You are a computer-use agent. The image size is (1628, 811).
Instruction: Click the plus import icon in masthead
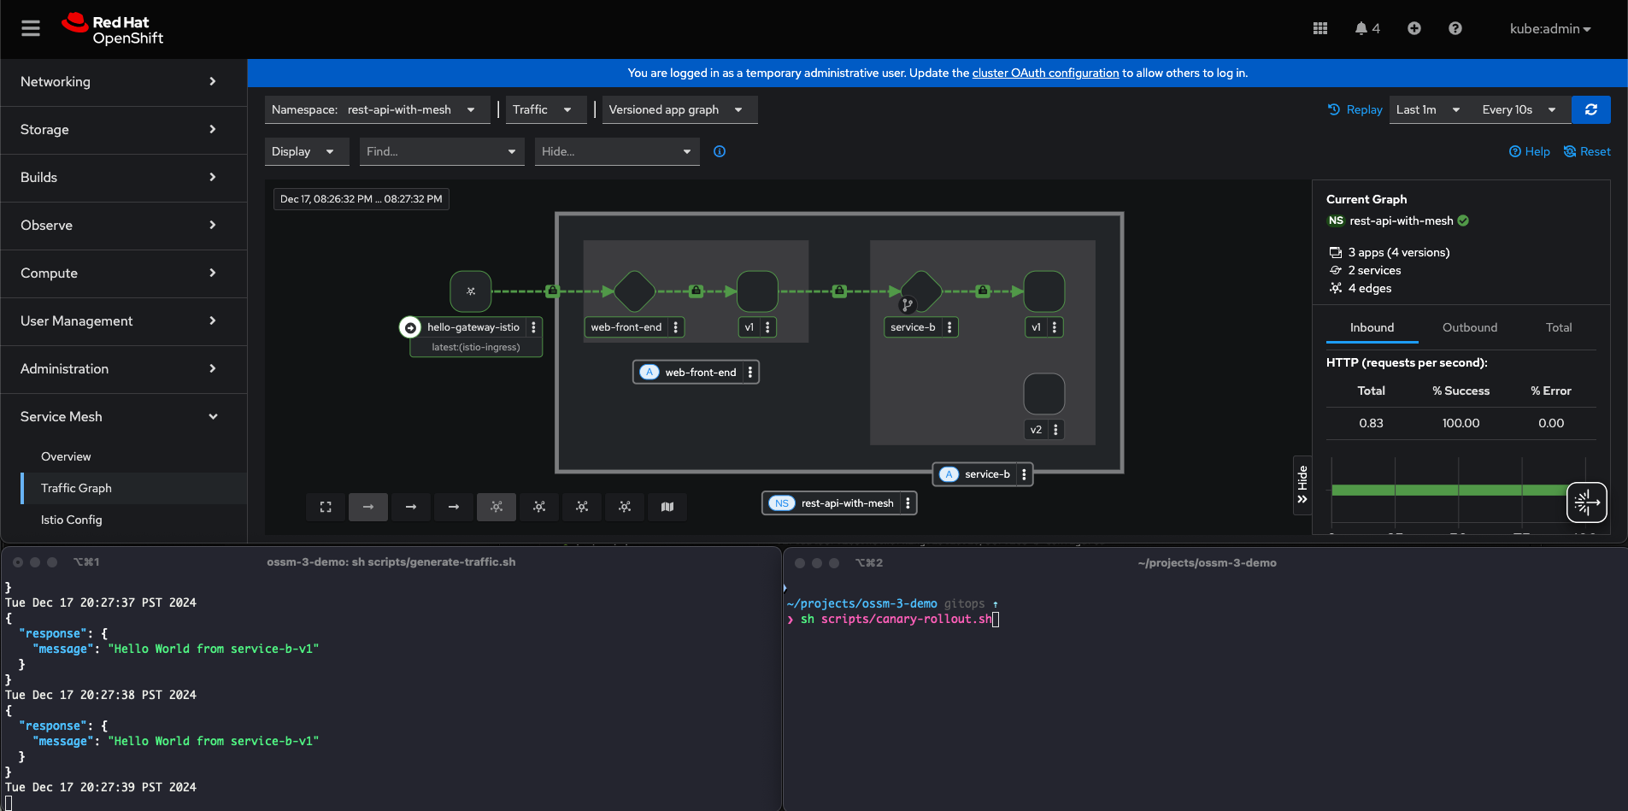[1414, 28]
